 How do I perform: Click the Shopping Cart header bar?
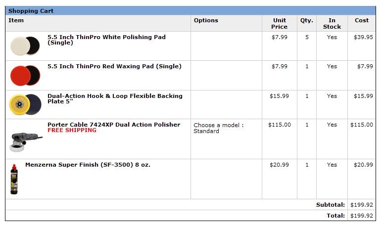191,11
